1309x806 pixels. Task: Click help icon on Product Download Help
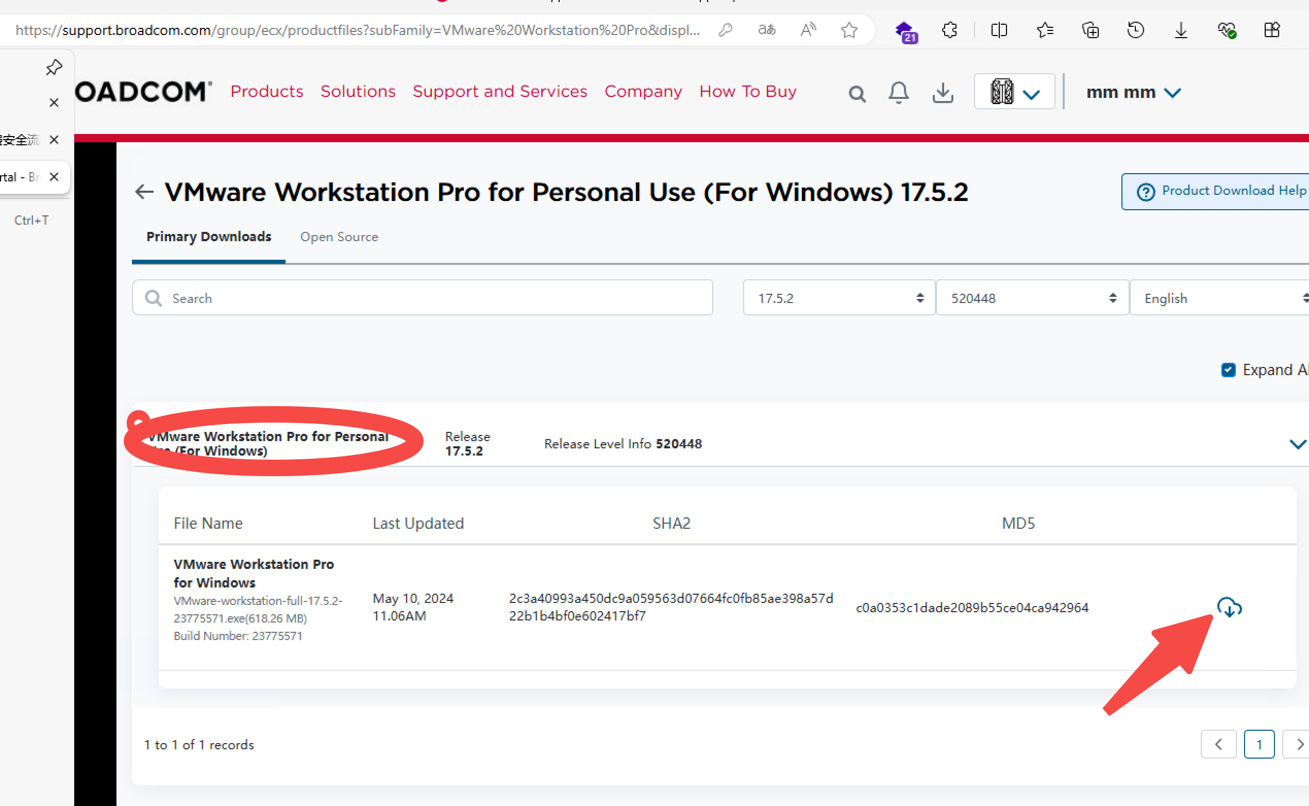(1145, 191)
